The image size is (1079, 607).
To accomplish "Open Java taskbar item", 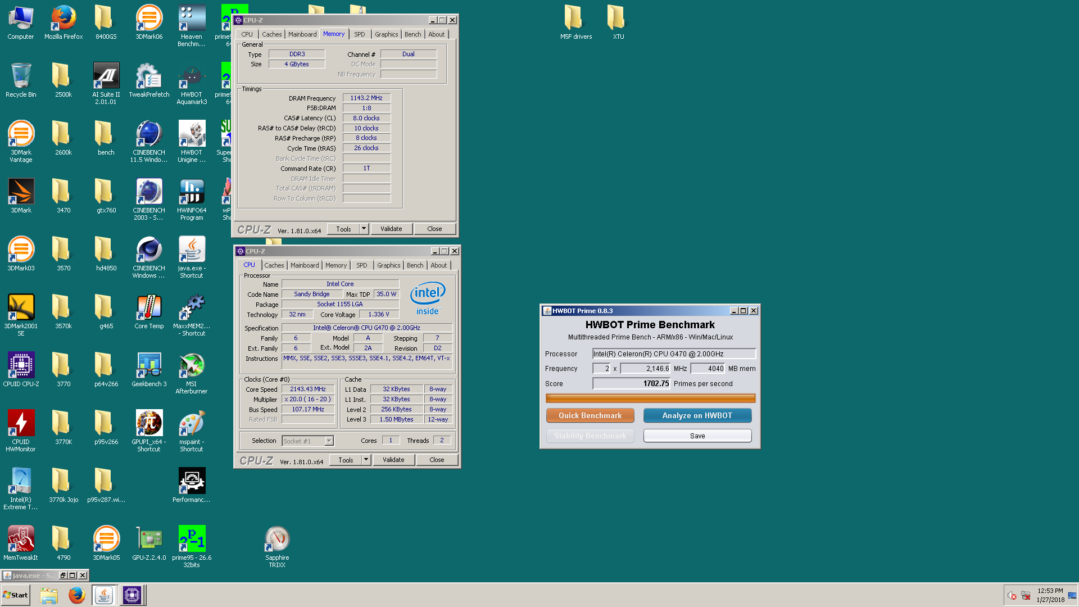I will click(x=104, y=595).
